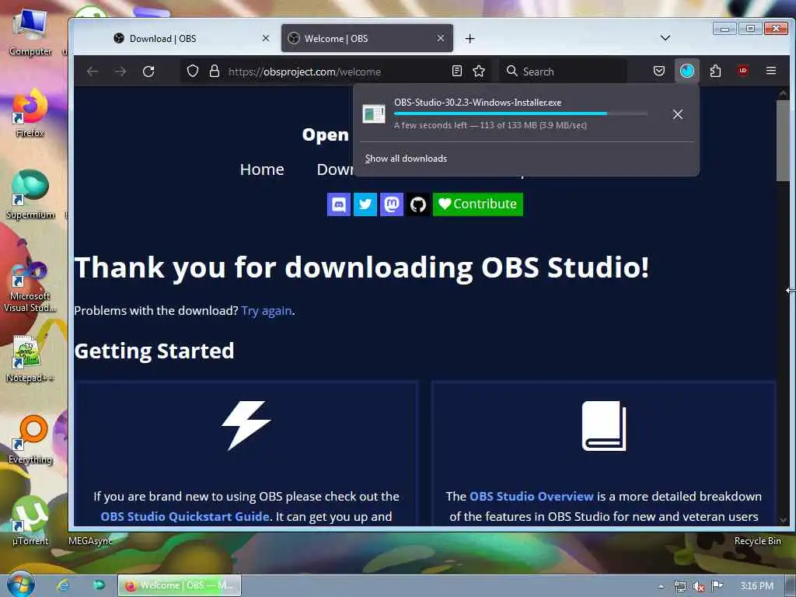This screenshot has height=597, width=796.
Task: Open OBS Twitter social icon
Action: 365,204
